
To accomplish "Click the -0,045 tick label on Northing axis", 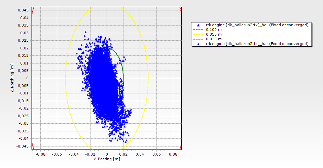I will click(x=23, y=146).
